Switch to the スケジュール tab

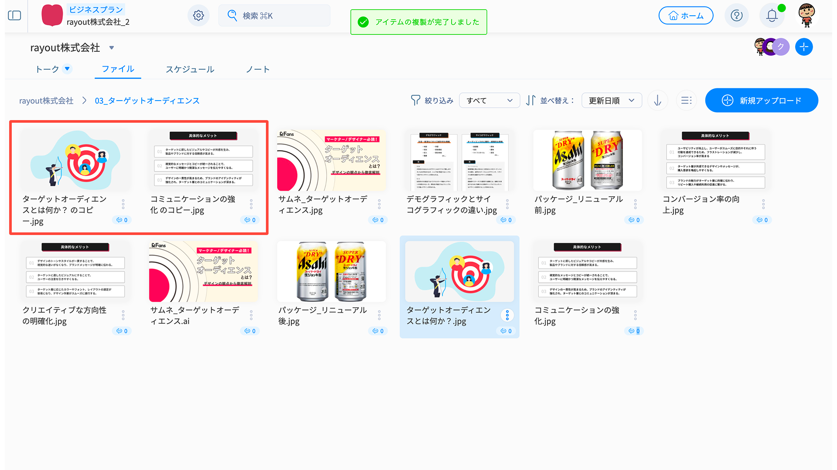(x=190, y=69)
